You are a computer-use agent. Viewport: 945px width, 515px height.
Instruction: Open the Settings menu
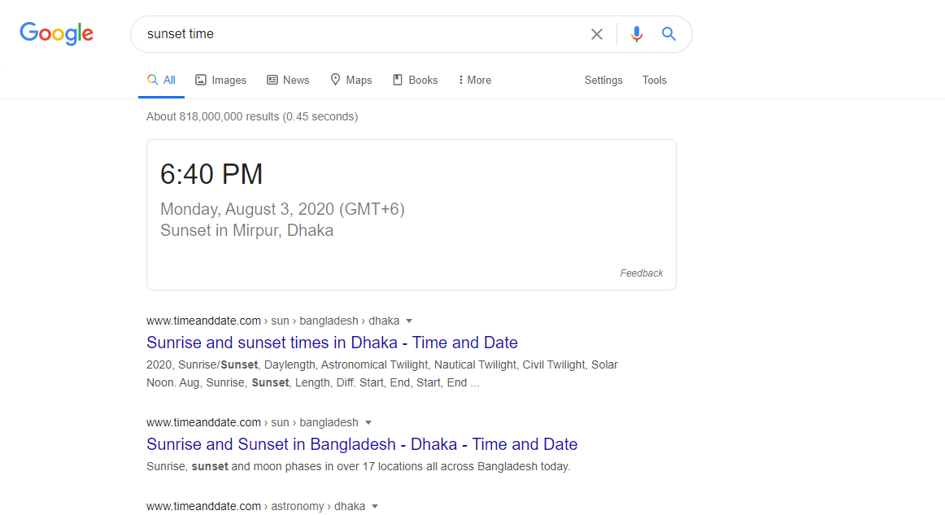[x=603, y=80]
